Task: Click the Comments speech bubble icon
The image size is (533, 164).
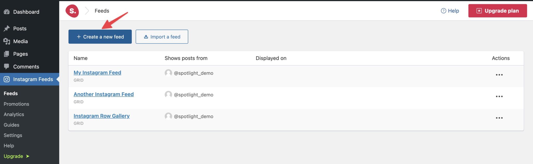Action: [7, 66]
